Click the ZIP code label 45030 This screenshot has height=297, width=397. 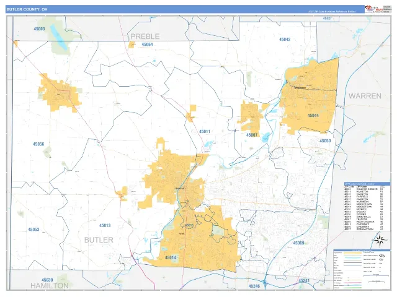(x=47, y=280)
